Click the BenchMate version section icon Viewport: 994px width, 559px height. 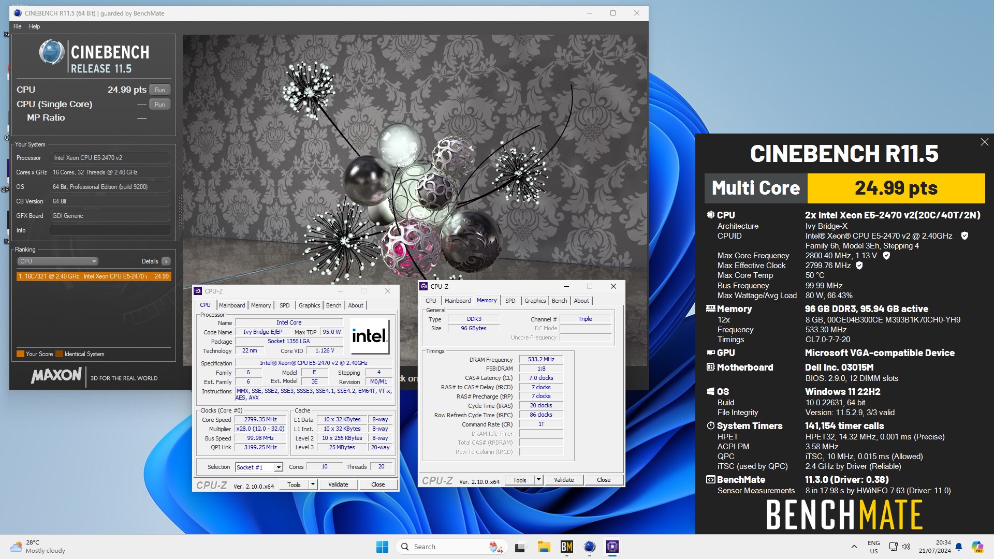point(711,480)
